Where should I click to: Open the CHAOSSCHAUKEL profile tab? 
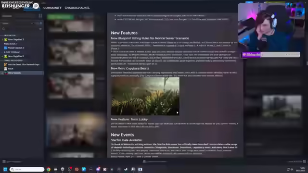point(77,8)
